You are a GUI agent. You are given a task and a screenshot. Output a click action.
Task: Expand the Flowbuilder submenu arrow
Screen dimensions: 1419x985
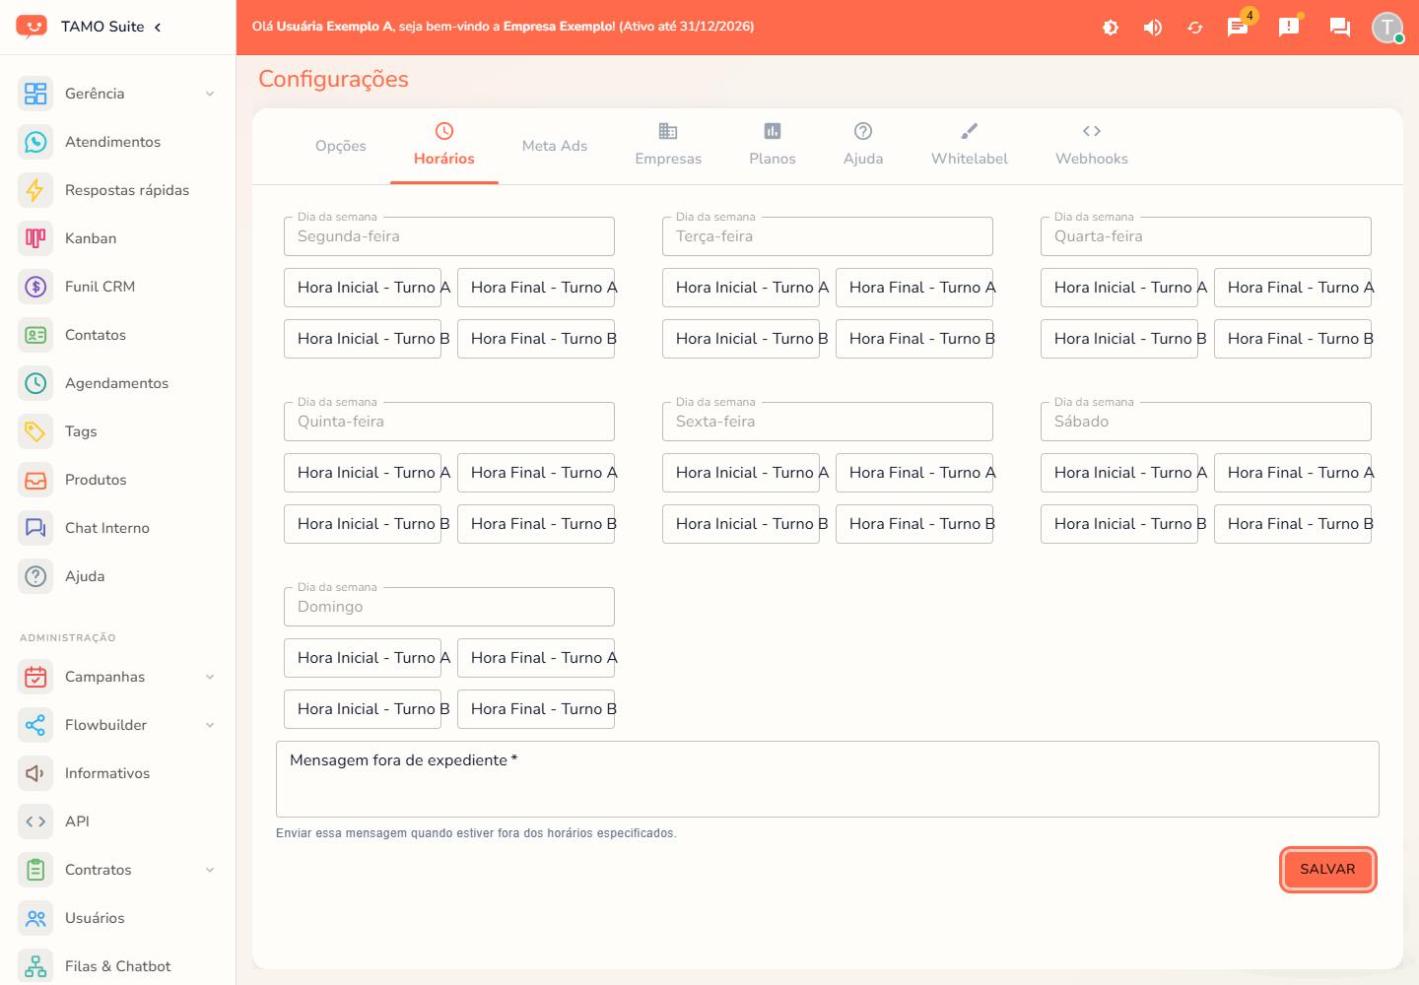(x=210, y=725)
